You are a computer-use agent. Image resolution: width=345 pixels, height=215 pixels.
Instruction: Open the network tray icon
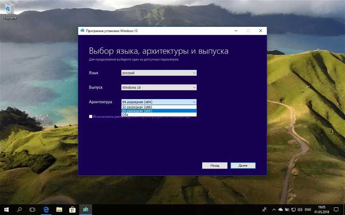pyautogui.click(x=294, y=210)
